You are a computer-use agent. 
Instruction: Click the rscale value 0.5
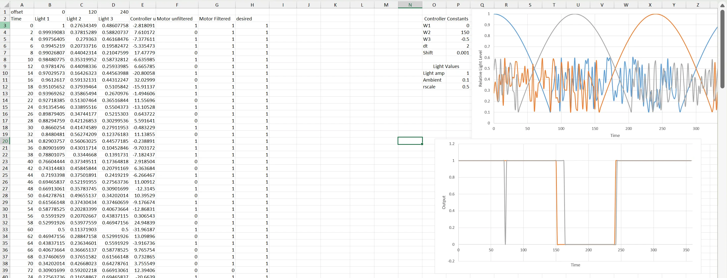point(458,87)
